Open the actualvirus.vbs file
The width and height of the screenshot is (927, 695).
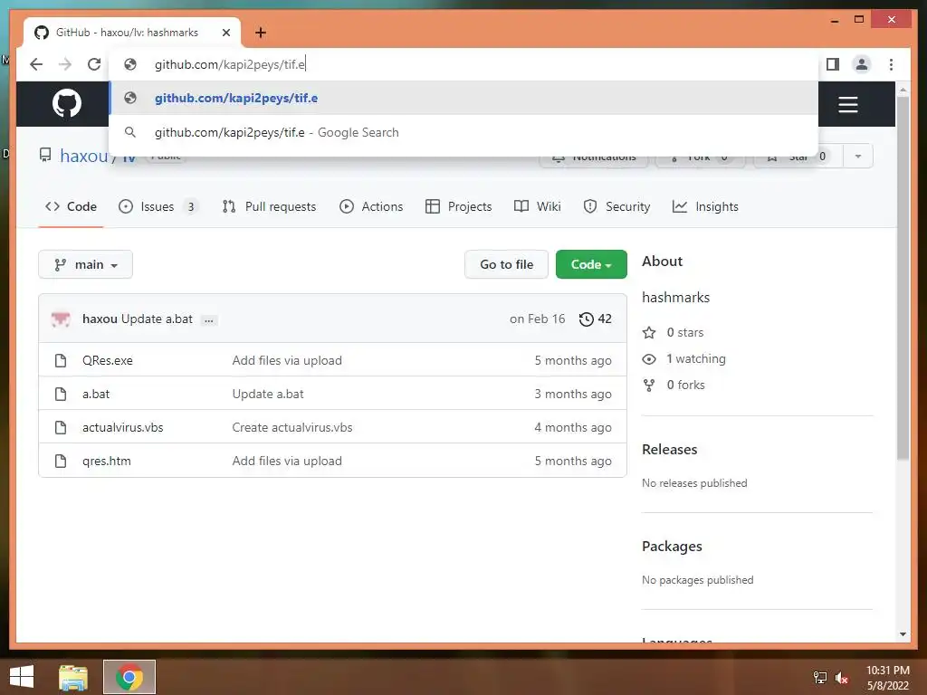tap(122, 427)
